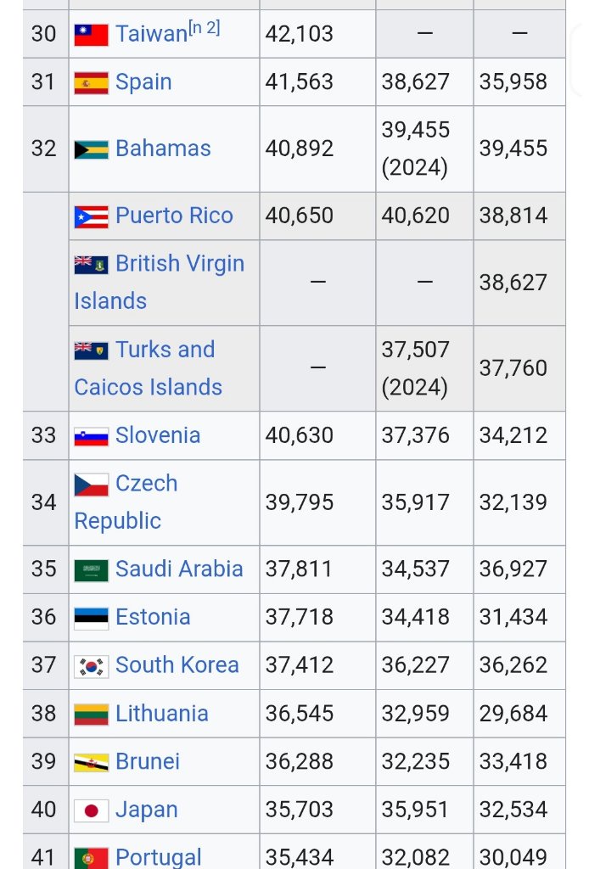Click the South Korea flag icon
The width and height of the screenshot is (589, 869).
coord(92,666)
